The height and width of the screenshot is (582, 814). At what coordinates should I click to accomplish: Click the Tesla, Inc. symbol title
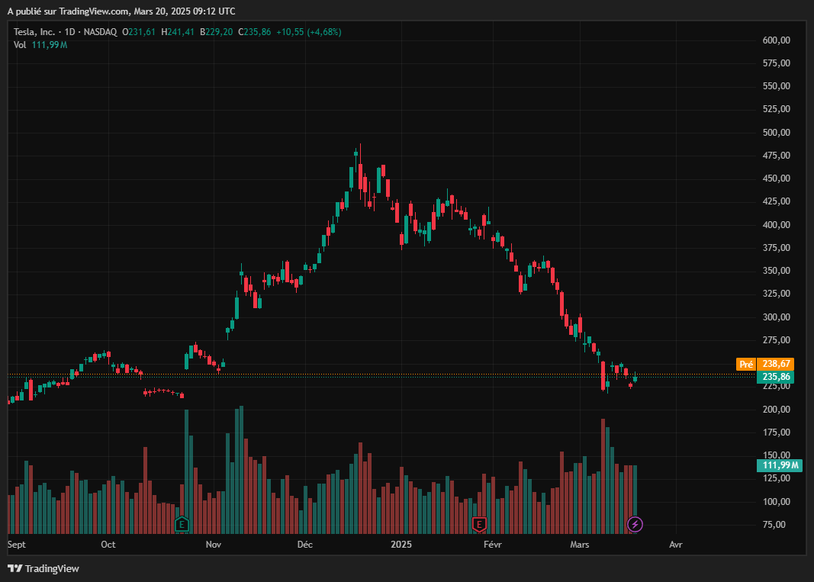coord(34,32)
